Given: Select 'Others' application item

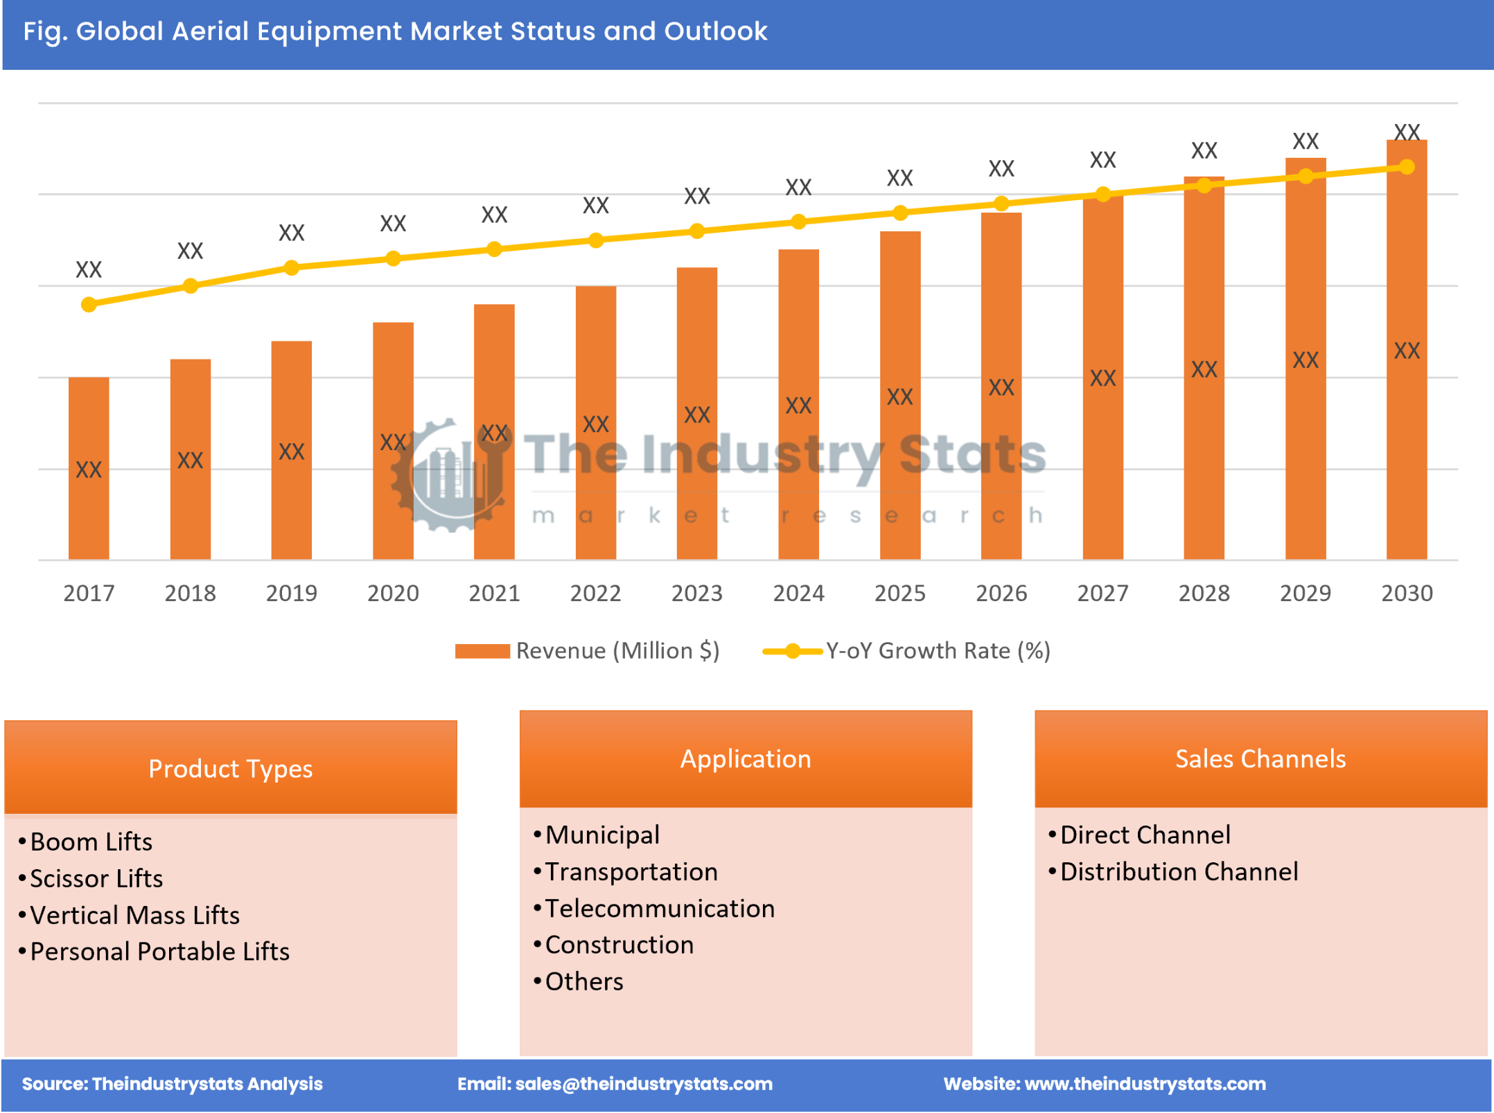Looking at the screenshot, I should [584, 982].
